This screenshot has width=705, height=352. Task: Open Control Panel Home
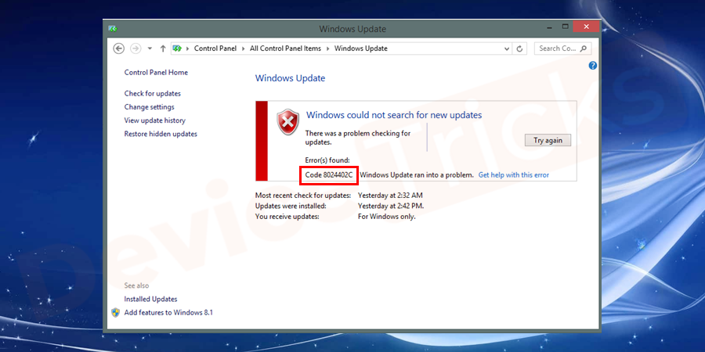click(x=156, y=72)
